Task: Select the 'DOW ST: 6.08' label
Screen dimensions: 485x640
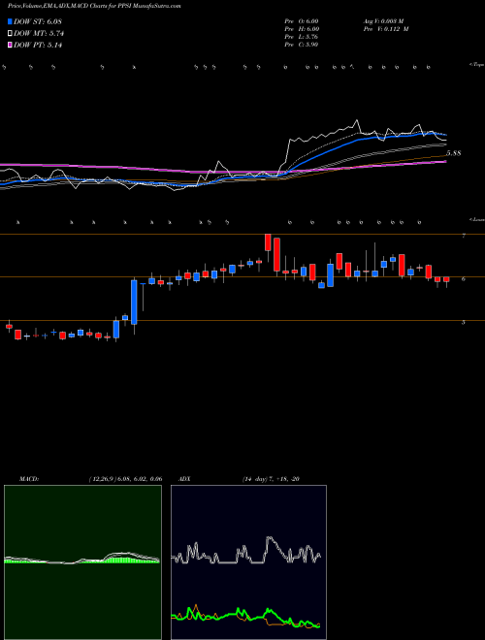Action: pos(38,21)
